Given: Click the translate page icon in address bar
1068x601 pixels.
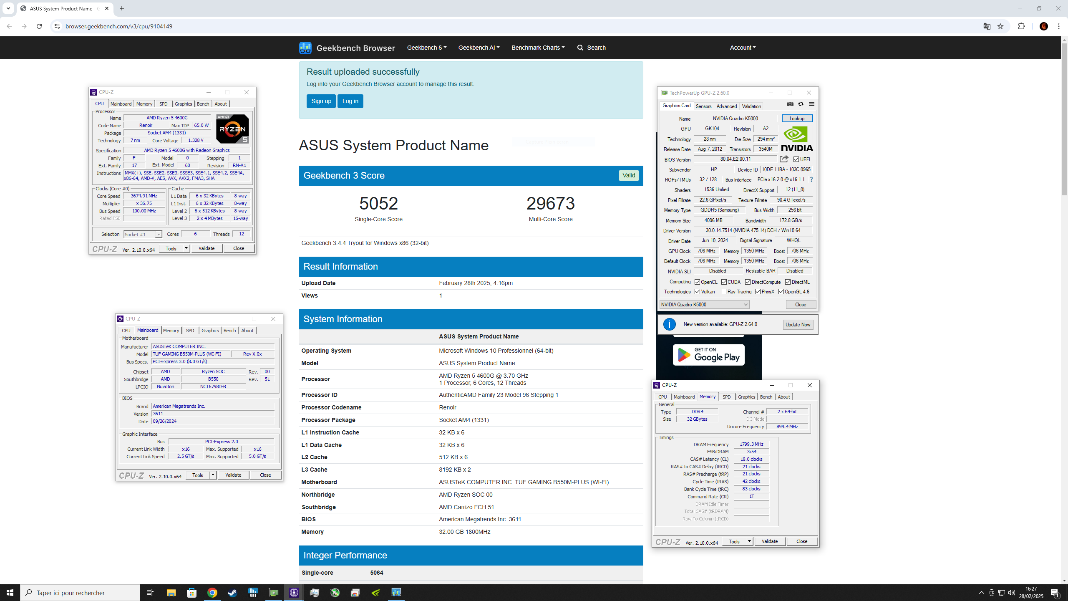Looking at the screenshot, I should [987, 26].
